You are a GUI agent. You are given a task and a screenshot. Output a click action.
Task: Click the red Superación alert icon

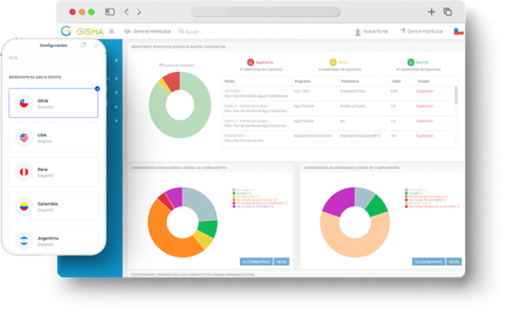point(251,62)
